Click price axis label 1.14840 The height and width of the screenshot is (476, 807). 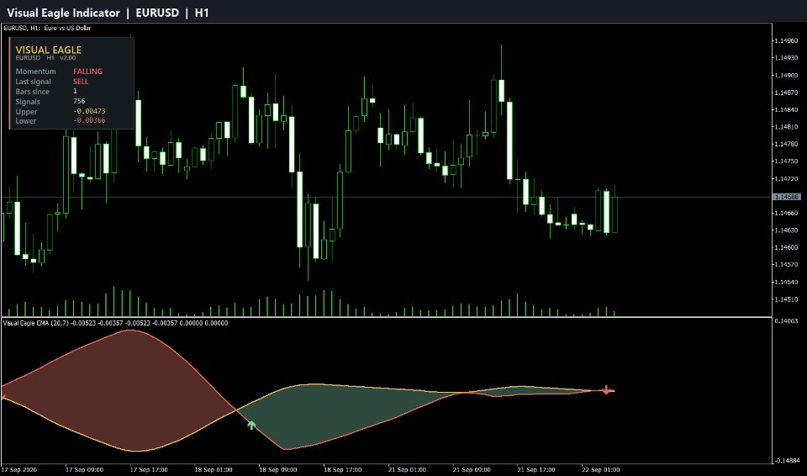tap(787, 109)
